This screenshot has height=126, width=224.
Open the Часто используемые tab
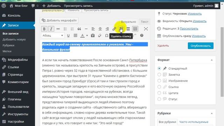(194, 122)
